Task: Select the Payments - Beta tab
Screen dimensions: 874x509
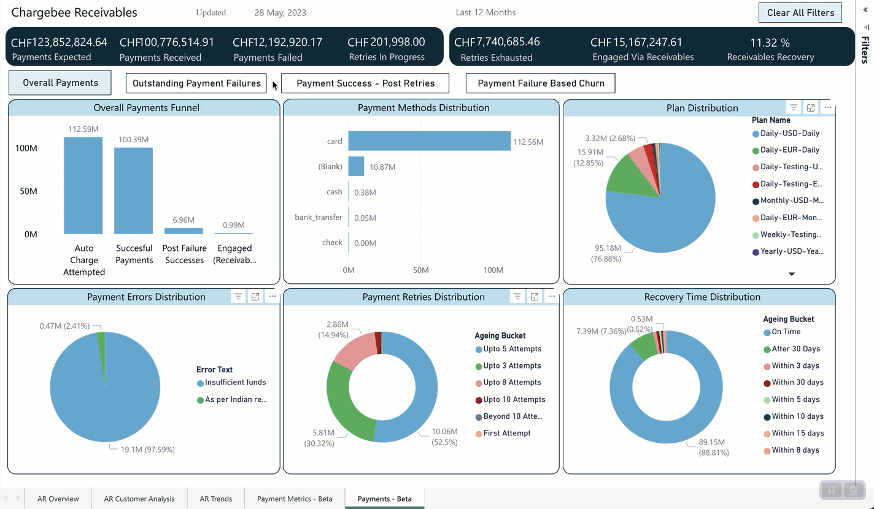Action: (x=385, y=499)
